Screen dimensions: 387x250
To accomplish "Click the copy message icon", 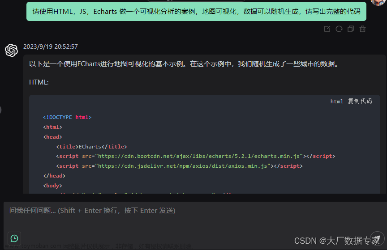I will (x=351, y=29).
